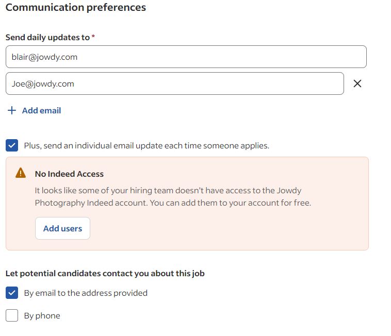The width and height of the screenshot is (391, 336).
Task: Click into the Joe@jowdy.com email field
Action: tap(174, 83)
